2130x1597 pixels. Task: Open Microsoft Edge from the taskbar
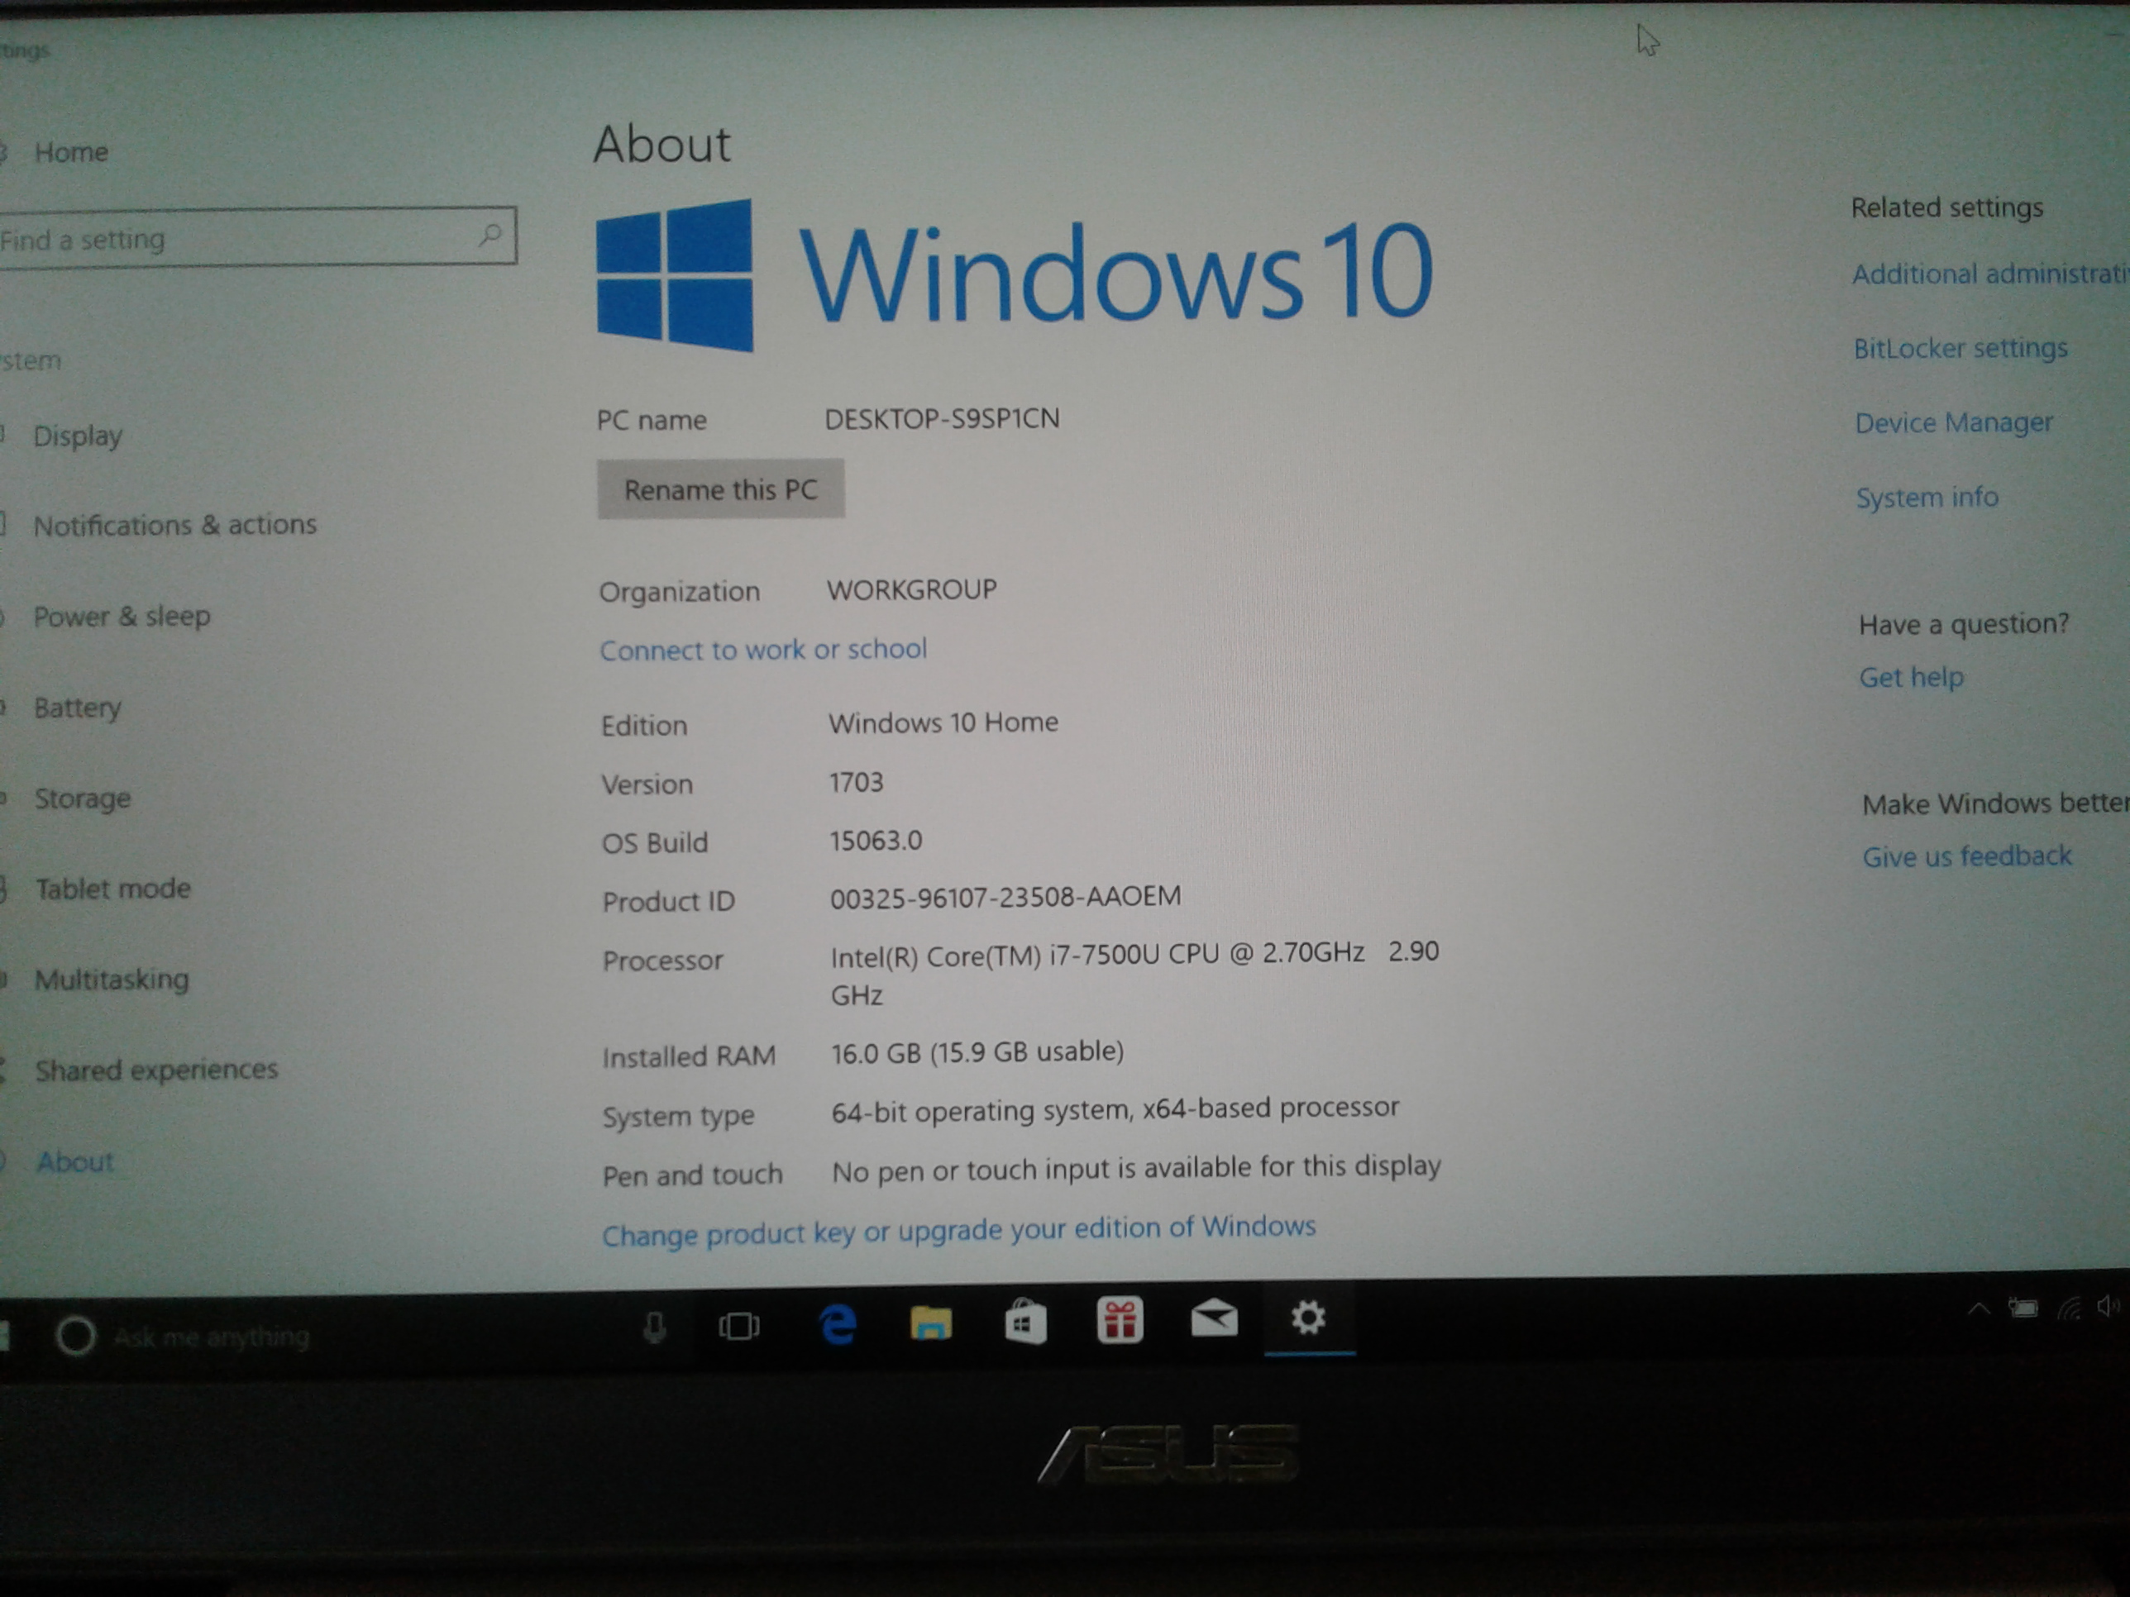point(837,1326)
